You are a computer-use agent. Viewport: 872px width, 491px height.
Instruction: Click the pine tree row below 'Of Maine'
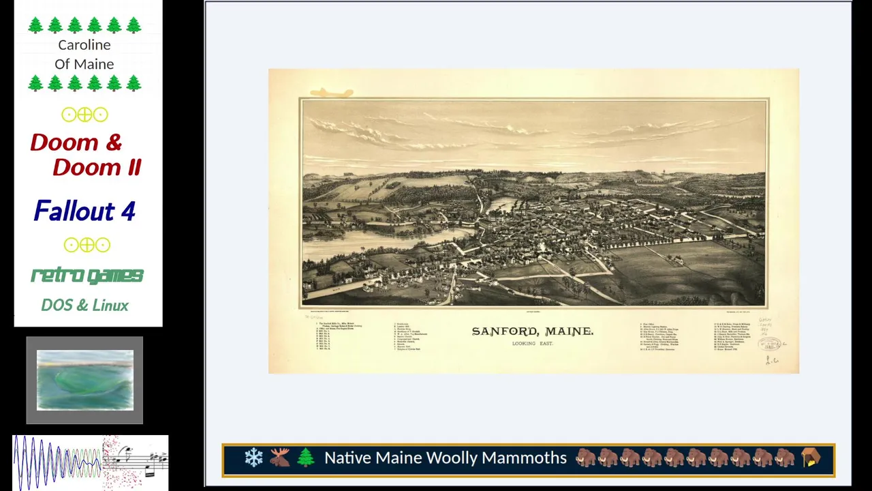(84, 83)
